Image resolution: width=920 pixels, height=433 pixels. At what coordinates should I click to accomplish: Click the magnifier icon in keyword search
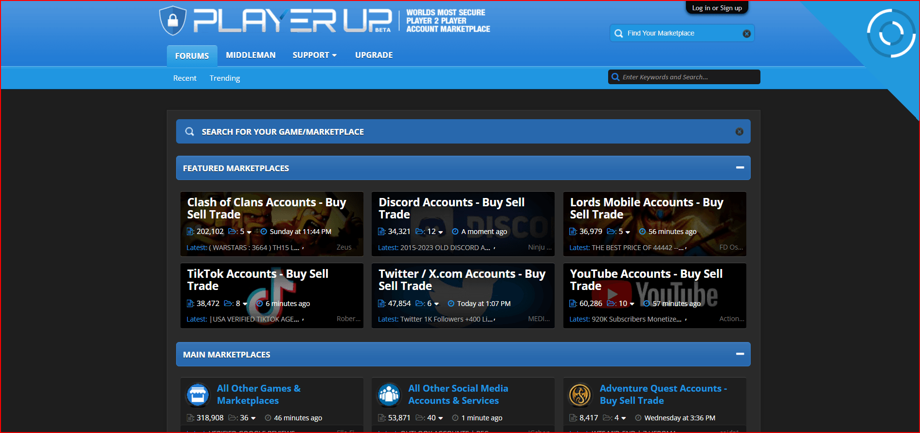615,77
